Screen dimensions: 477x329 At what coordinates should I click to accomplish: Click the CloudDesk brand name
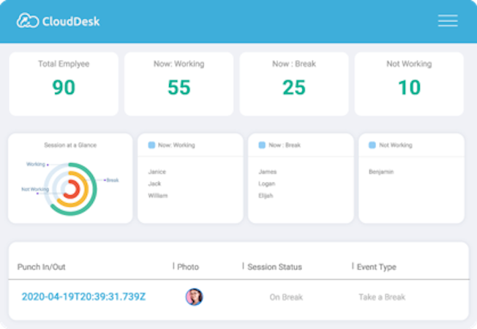[x=71, y=21]
